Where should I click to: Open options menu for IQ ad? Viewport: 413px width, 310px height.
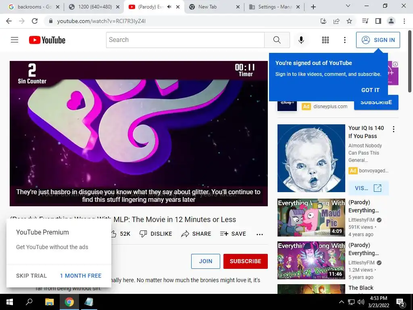[394, 129]
